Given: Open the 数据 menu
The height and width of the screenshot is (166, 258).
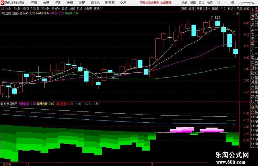Looking at the screenshot, I should click(x=70, y=3).
